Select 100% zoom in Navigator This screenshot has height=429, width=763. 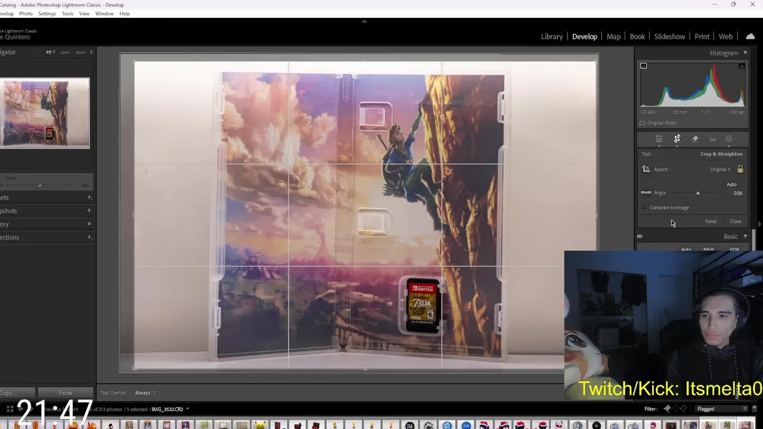(x=64, y=52)
